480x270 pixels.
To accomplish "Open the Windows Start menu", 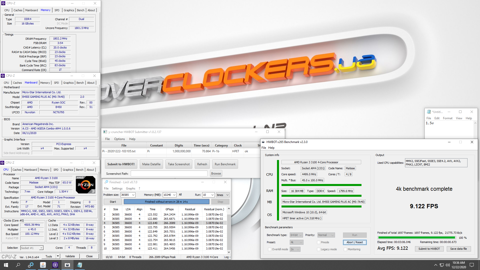I will coord(6,265).
